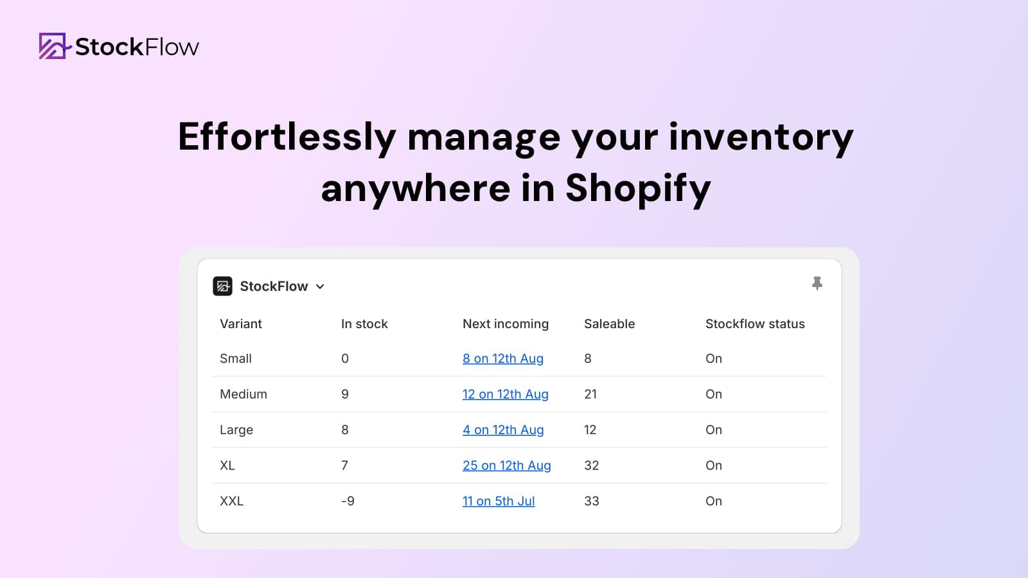
Task: Open the "12 on 12th Aug" incoming link
Action: 505,394
